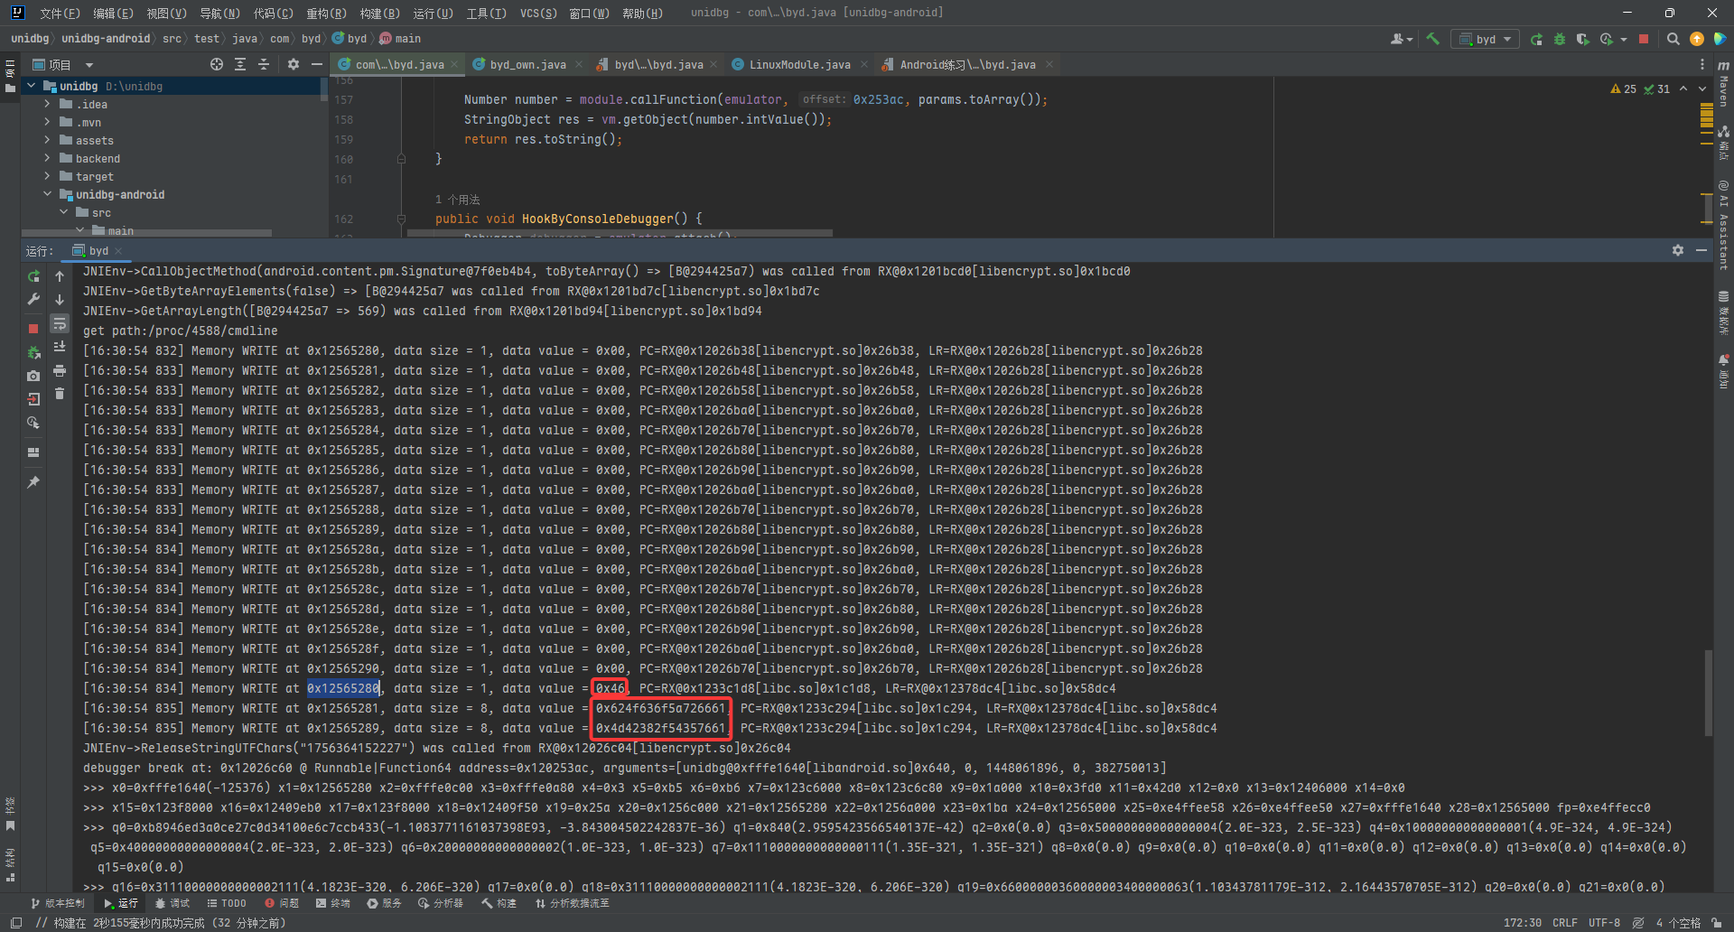
Task: Open the 重构(R) menu
Action: (326, 13)
